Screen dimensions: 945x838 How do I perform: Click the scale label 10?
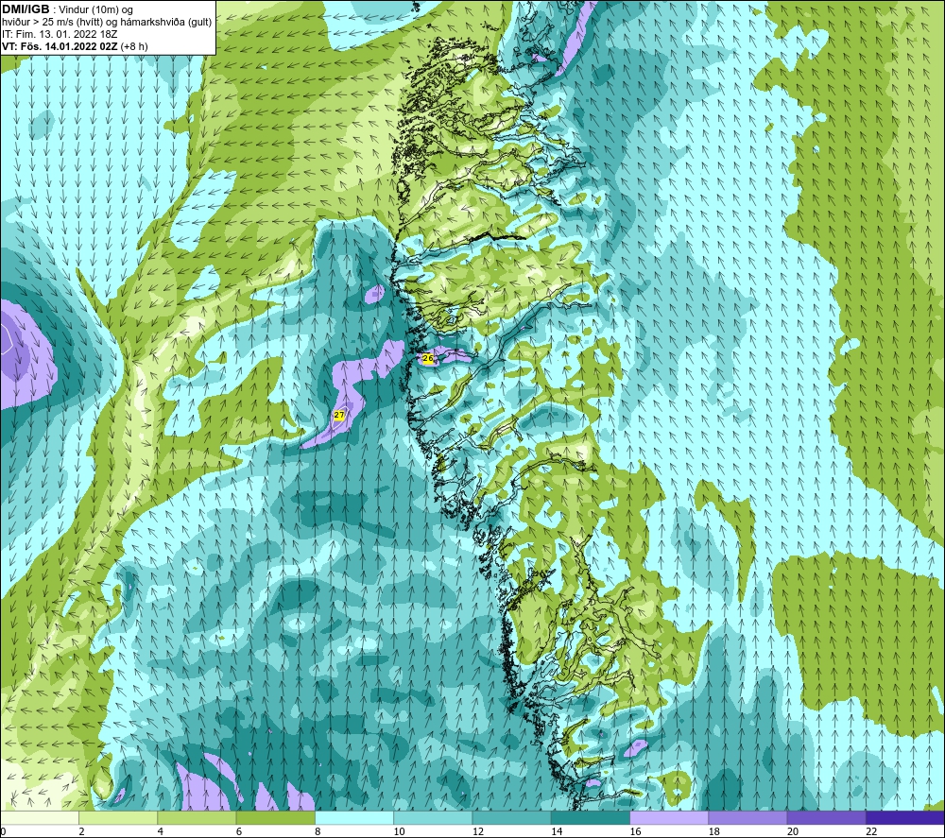pyautogui.click(x=399, y=832)
